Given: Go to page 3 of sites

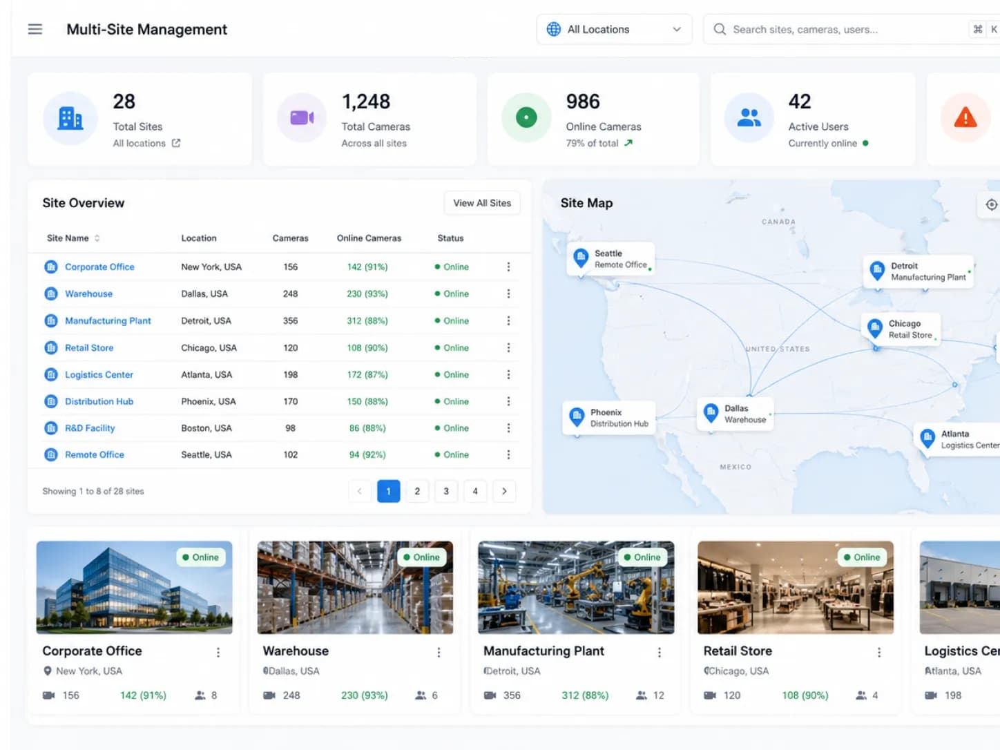Looking at the screenshot, I should (x=446, y=491).
